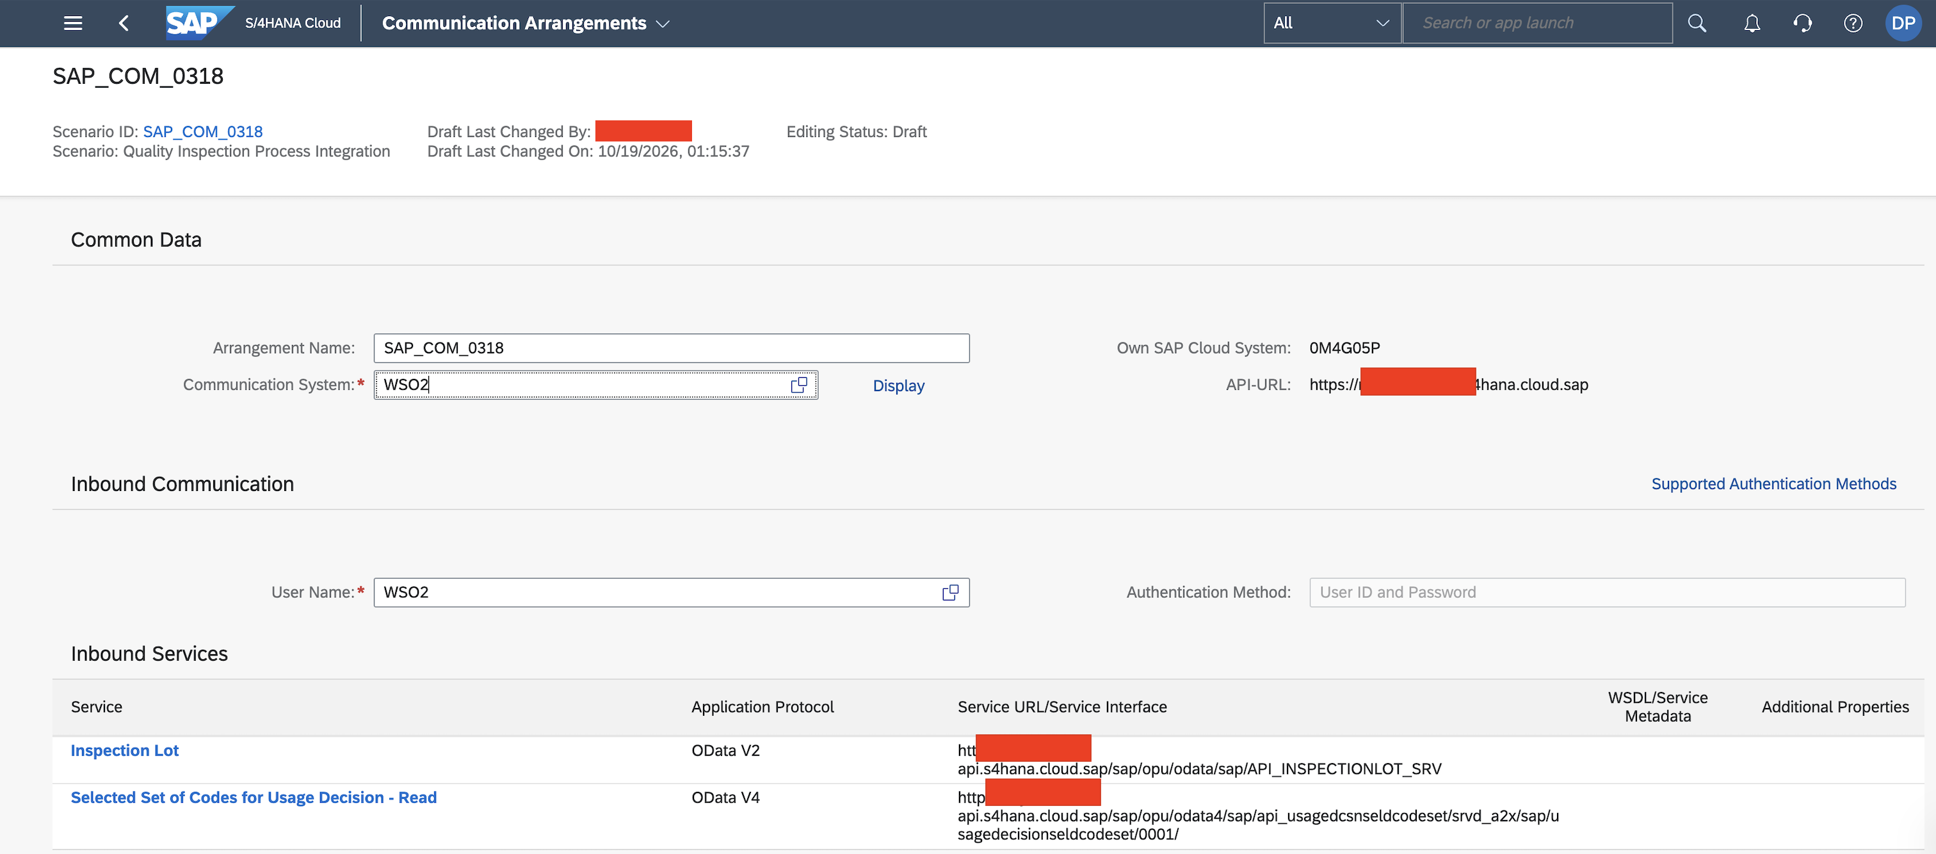Click the search magnifier icon
The width and height of the screenshot is (1936, 854).
pyautogui.click(x=1697, y=23)
